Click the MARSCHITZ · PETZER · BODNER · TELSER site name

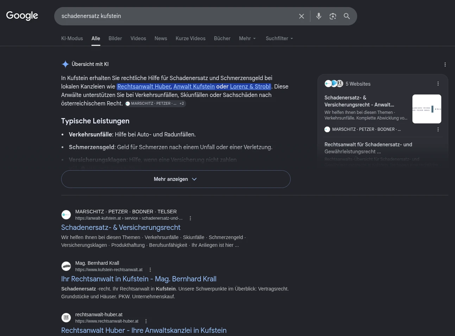tap(126, 212)
